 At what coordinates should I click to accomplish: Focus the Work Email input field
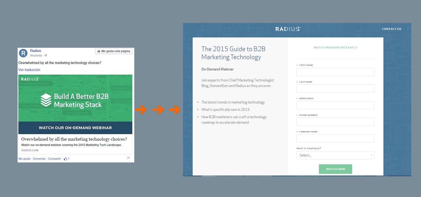335,105
